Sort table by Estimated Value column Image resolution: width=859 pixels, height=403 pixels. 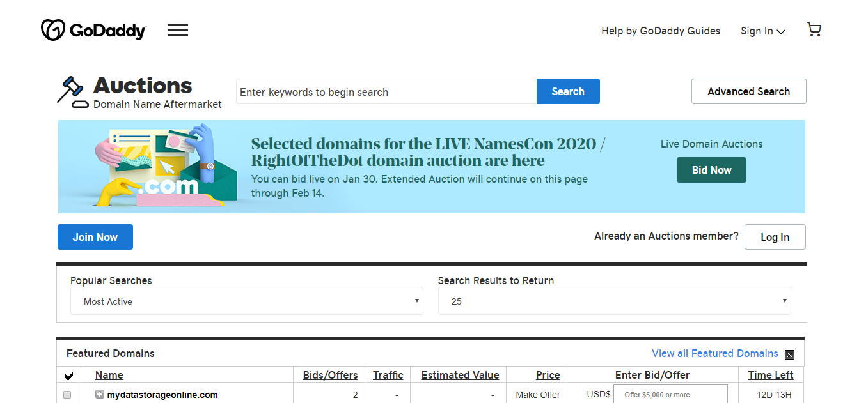pyautogui.click(x=460, y=375)
